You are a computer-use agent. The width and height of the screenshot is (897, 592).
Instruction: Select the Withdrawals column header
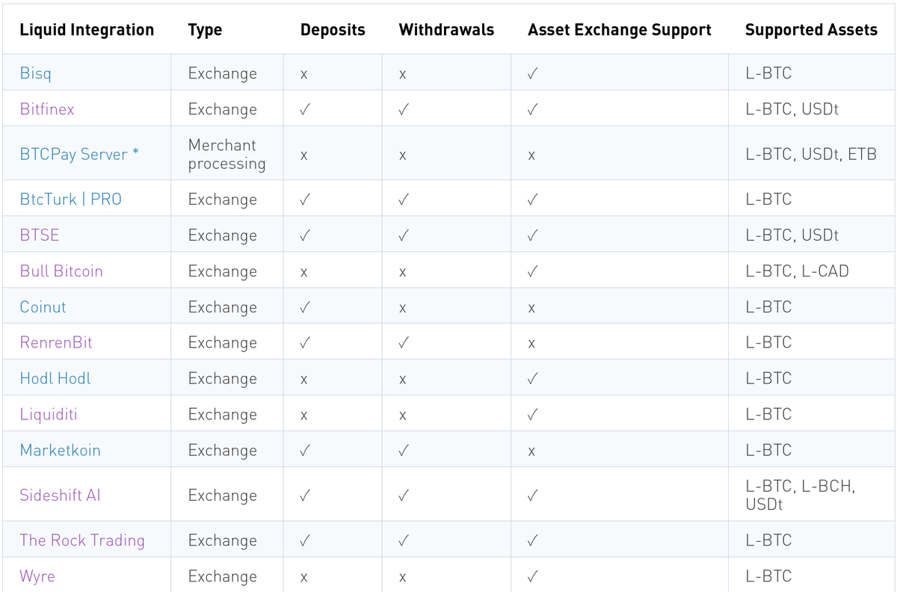[446, 30]
